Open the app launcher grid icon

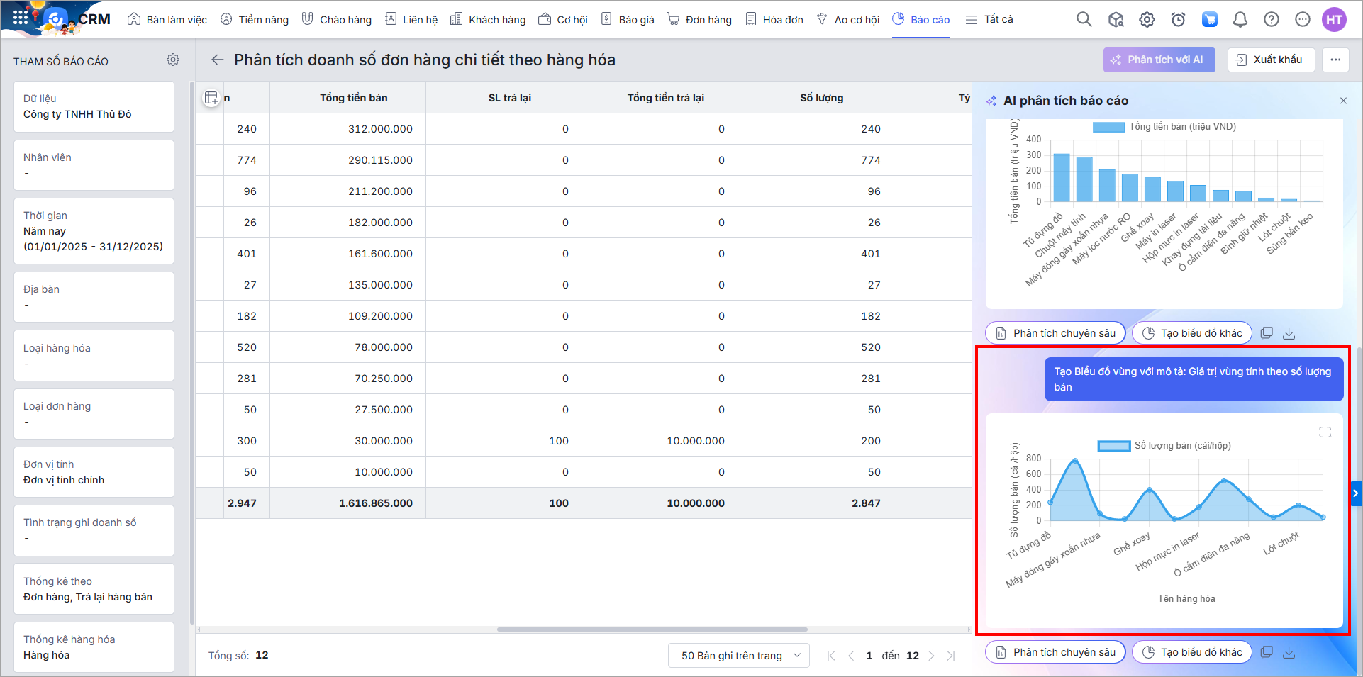(x=21, y=18)
